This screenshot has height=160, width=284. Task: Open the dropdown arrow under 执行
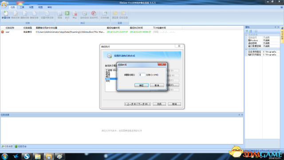pos(67,20)
